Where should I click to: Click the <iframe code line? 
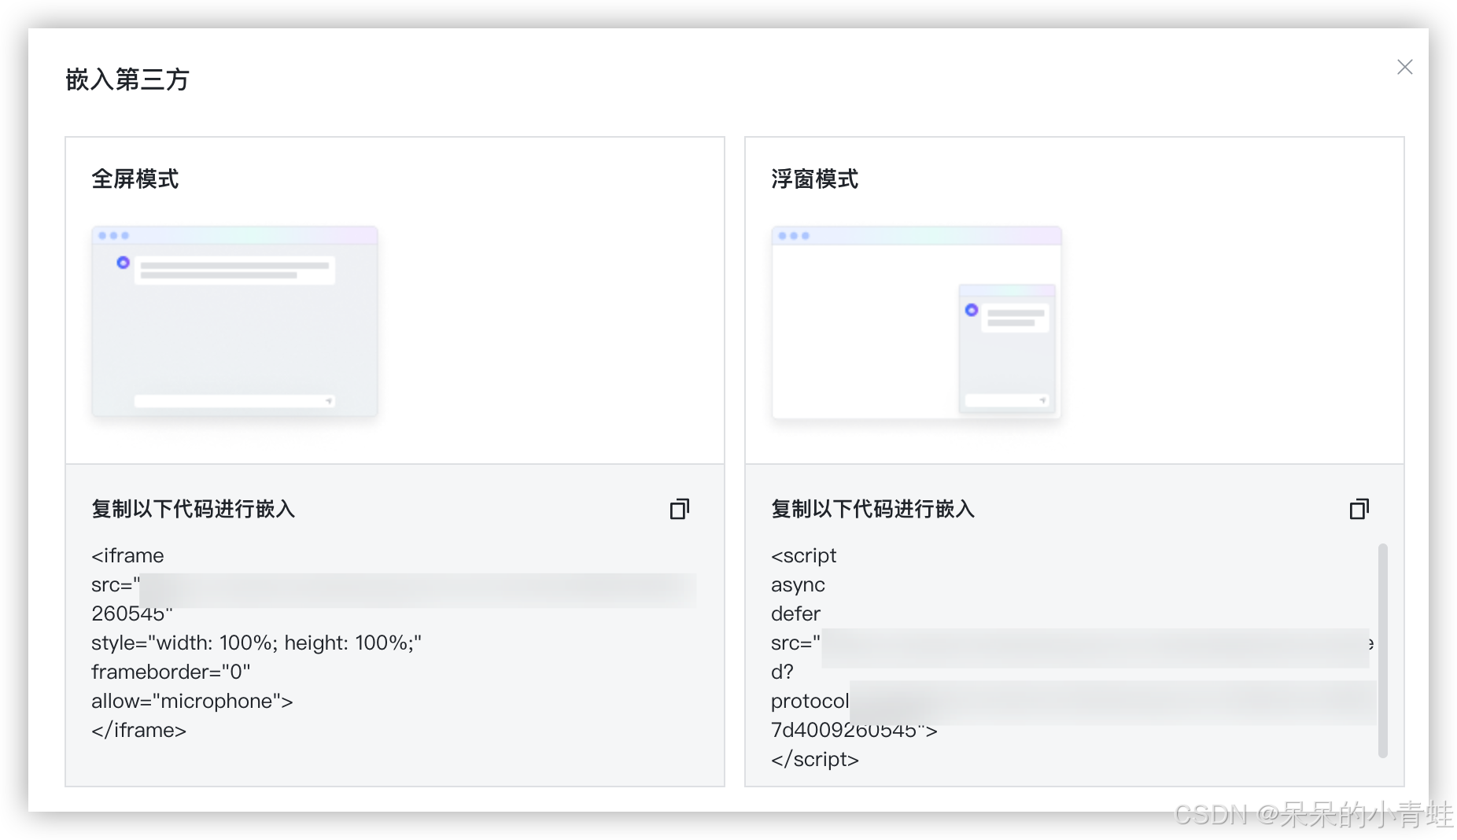(127, 555)
